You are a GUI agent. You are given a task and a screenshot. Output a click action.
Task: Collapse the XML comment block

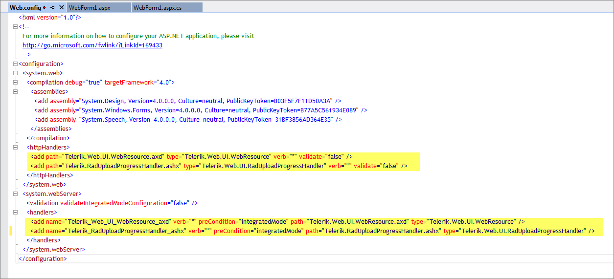click(16, 26)
